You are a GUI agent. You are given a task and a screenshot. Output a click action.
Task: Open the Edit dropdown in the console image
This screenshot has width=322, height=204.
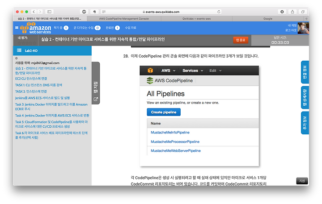tap(215, 71)
